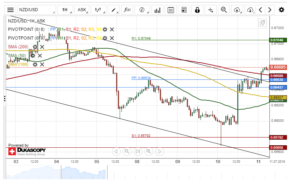Screen dimensions: 288x182
Task: Select the pencil drawing tools
Action: tap(114, 10)
